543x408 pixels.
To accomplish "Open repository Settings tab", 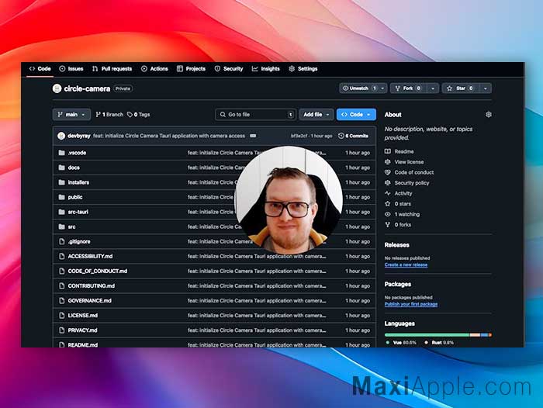I will tap(303, 68).
